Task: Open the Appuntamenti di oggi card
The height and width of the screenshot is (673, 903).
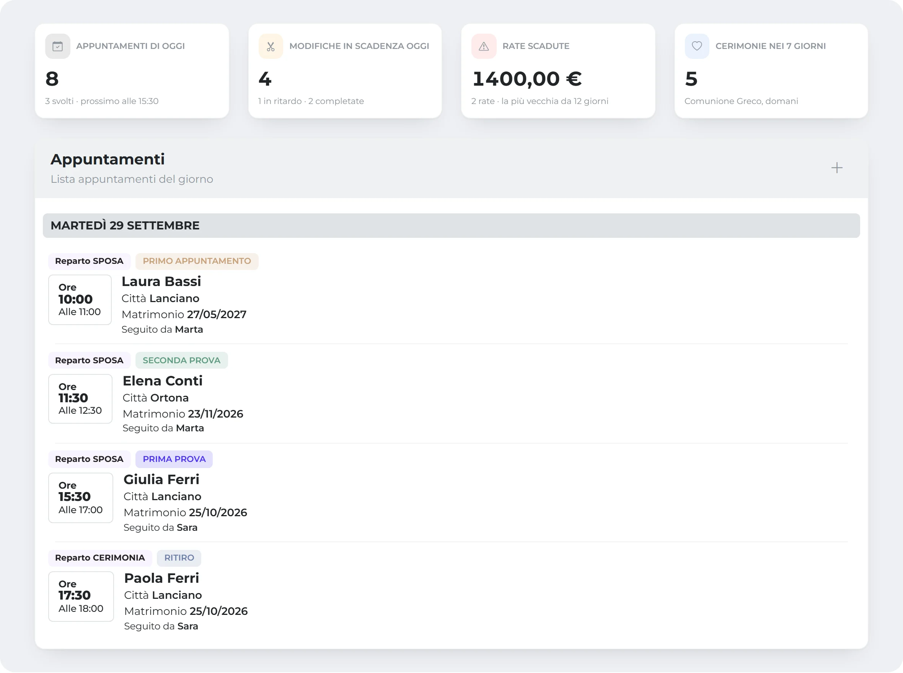Action: coord(132,71)
